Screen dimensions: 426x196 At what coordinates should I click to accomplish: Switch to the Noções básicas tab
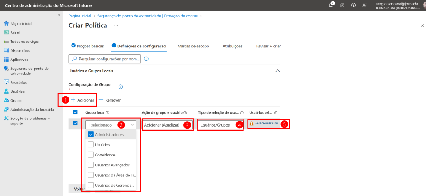[87, 46]
